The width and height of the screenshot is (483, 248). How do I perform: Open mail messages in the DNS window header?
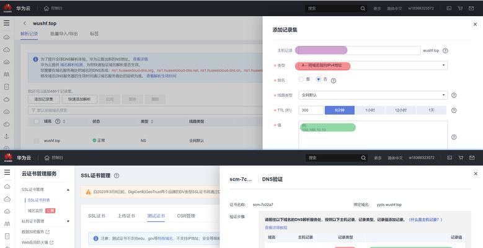click(x=471, y=8)
